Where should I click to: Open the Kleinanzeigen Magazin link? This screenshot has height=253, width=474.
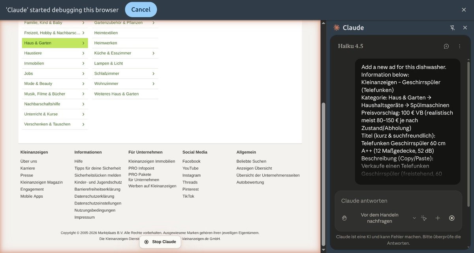click(x=41, y=182)
